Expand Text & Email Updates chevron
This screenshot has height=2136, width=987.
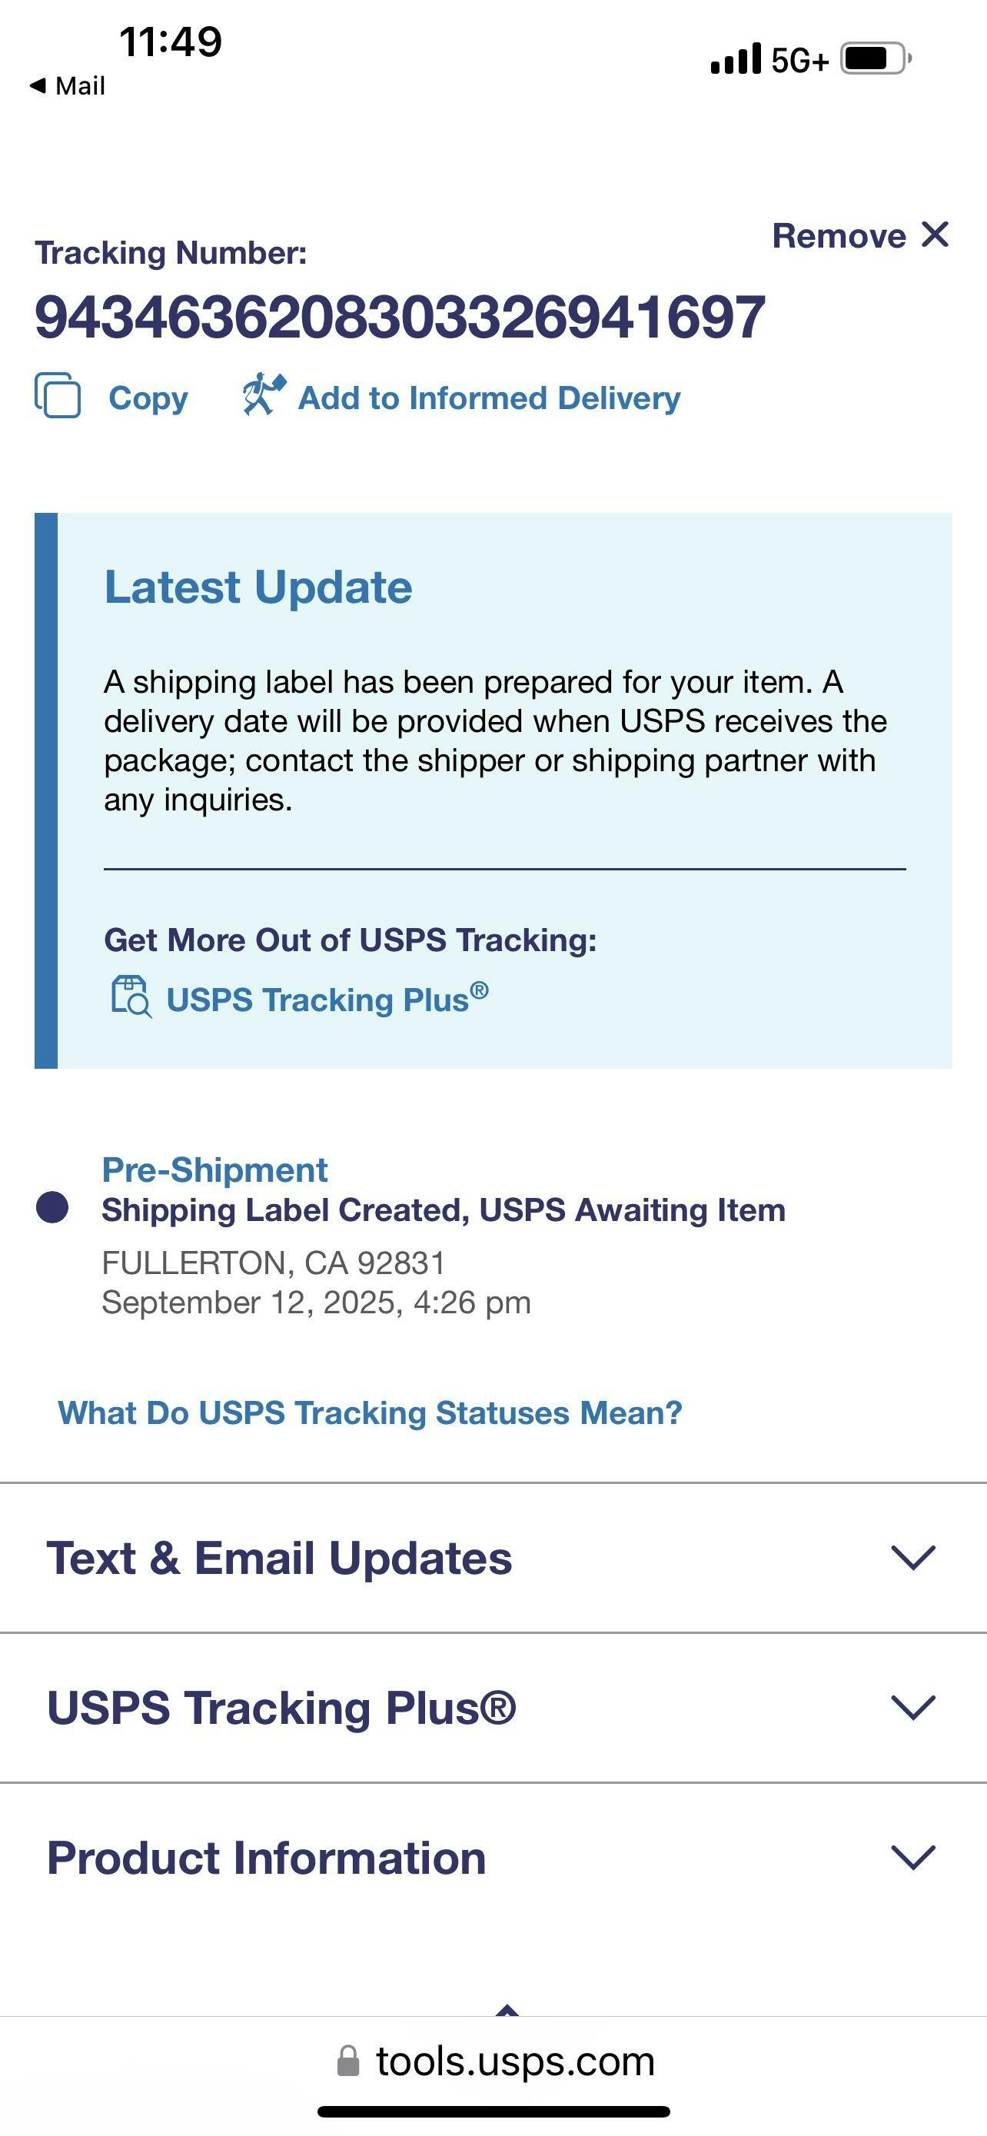pos(912,1557)
